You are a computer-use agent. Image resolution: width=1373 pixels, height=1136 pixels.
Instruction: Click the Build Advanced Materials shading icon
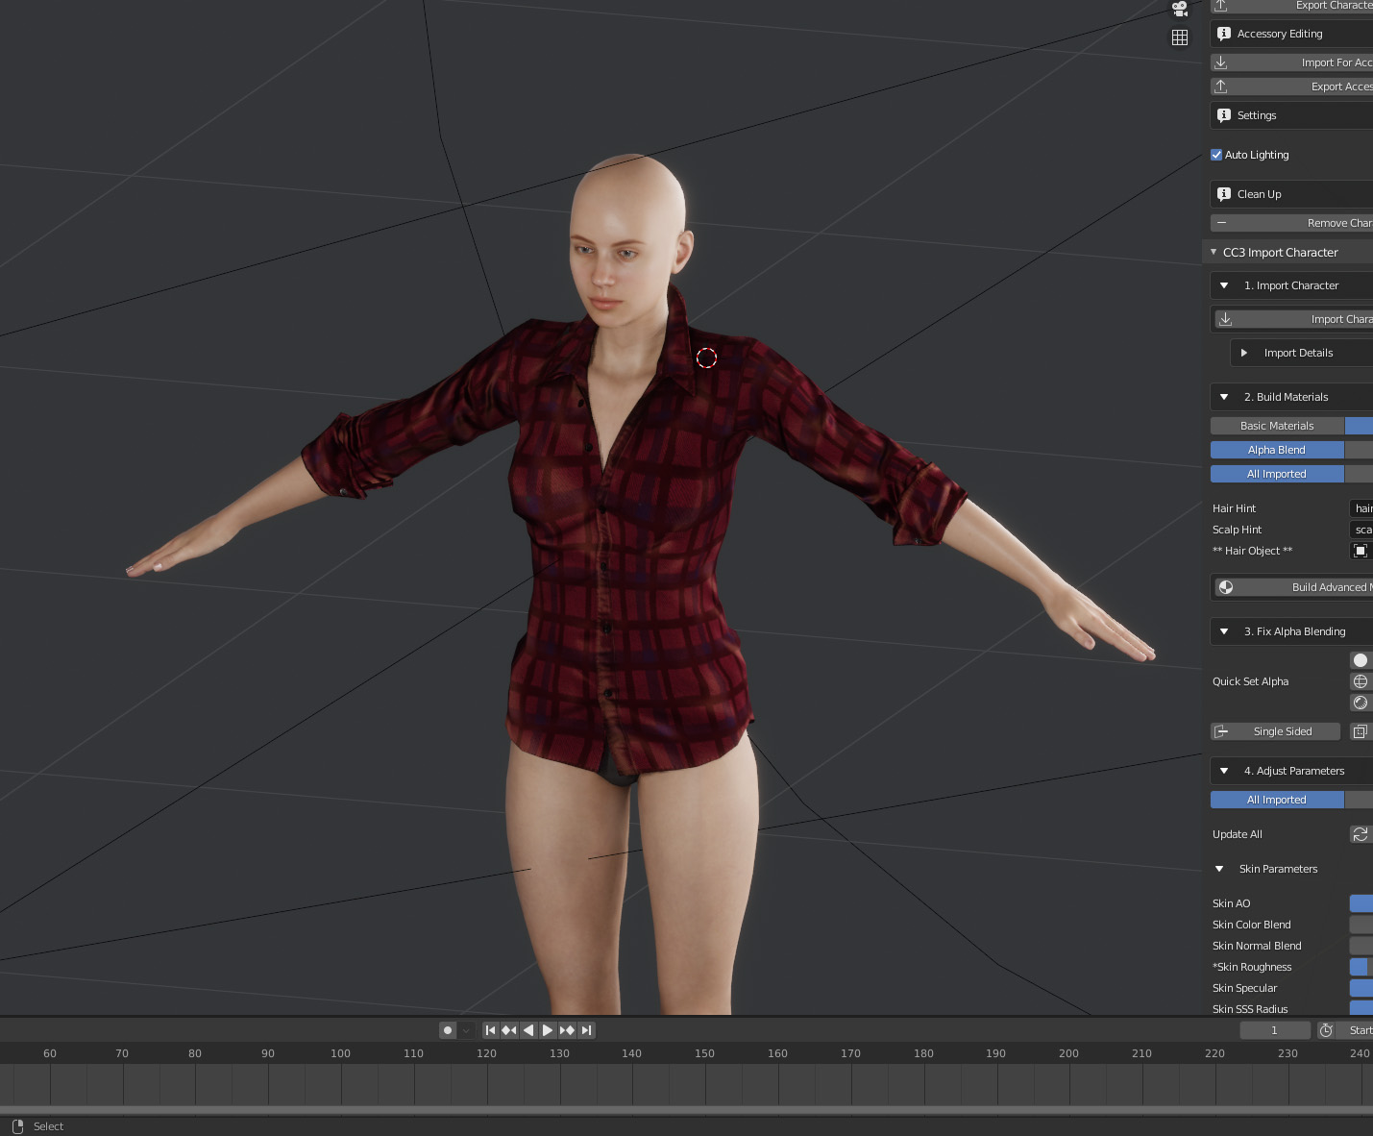click(1226, 587)
